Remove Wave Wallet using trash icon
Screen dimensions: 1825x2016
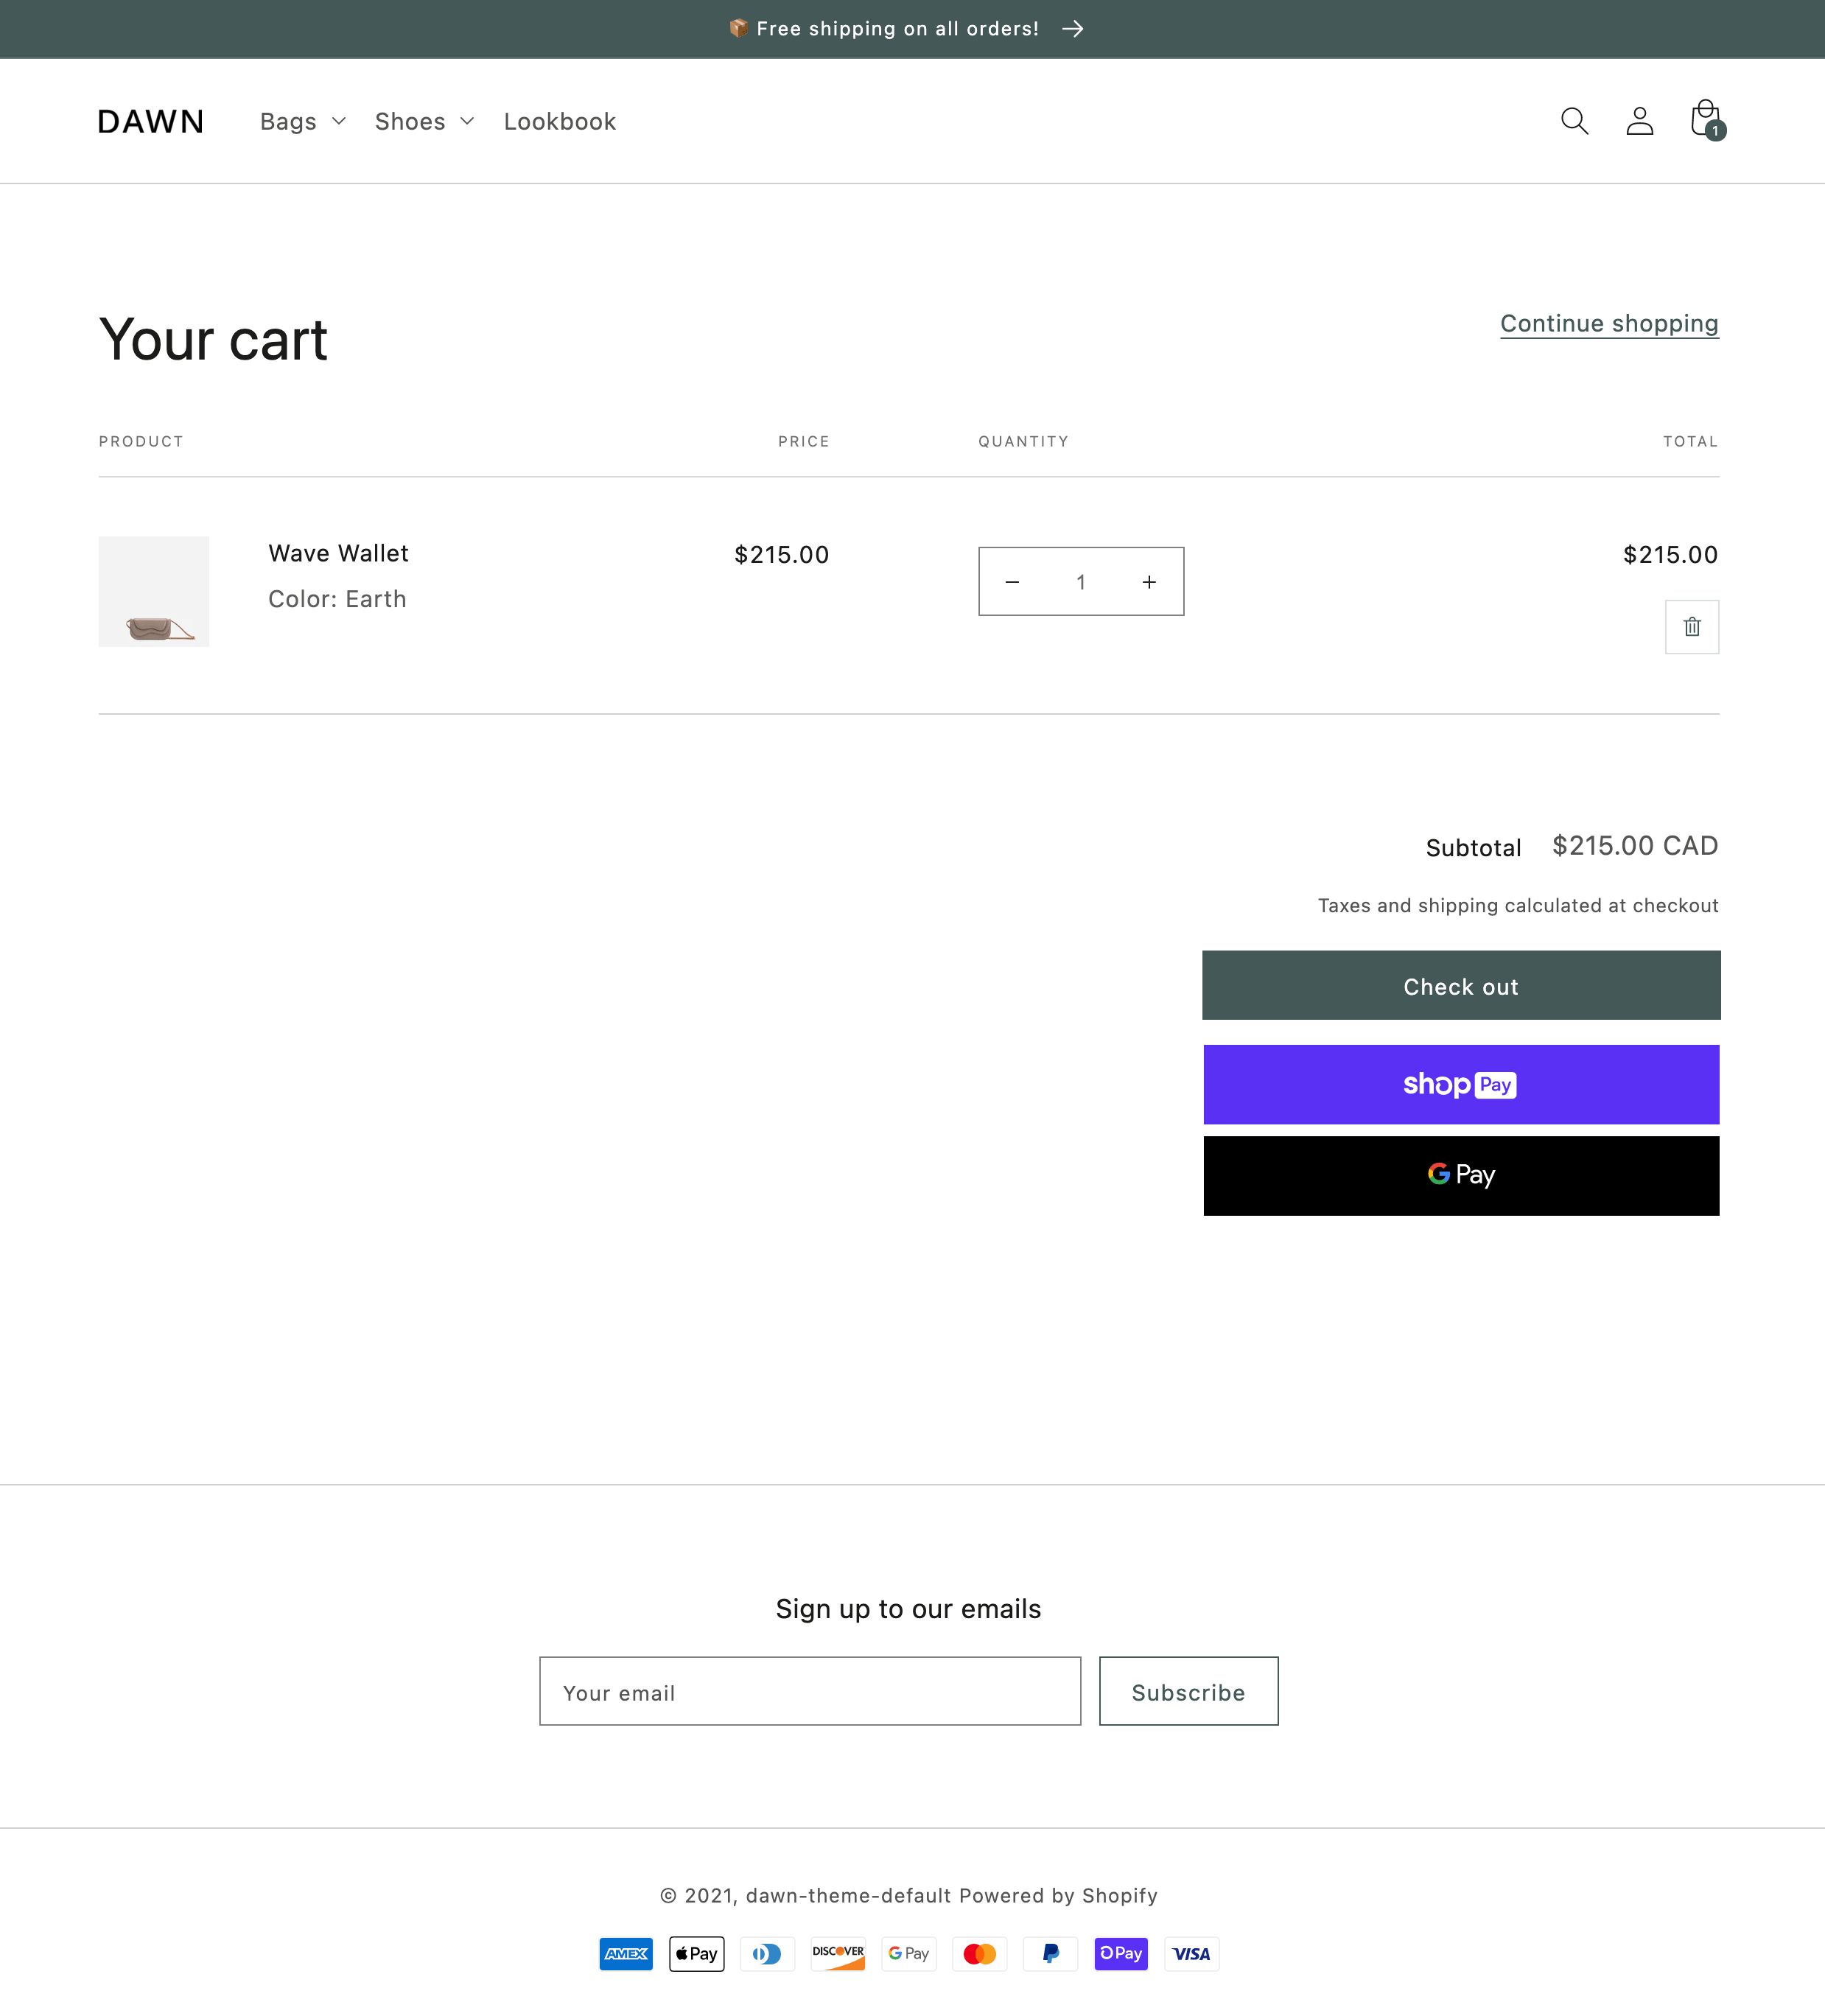tap(1692, 626)
